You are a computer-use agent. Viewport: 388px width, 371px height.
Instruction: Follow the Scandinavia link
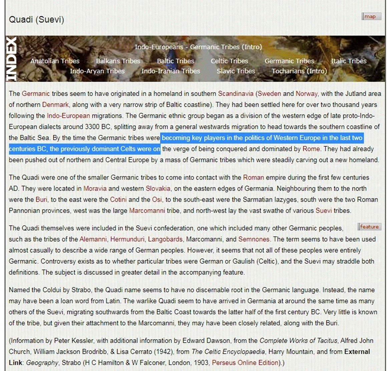(x=236, y=94)
